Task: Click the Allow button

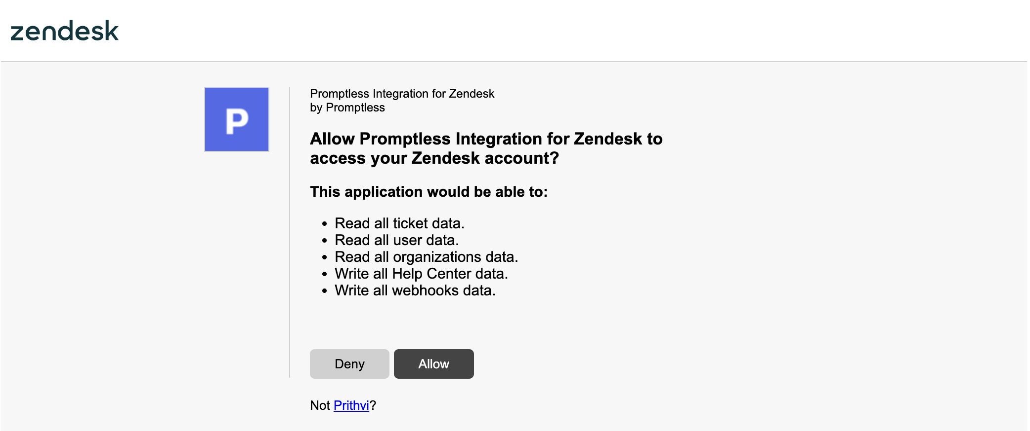Action: coord(433,363)
